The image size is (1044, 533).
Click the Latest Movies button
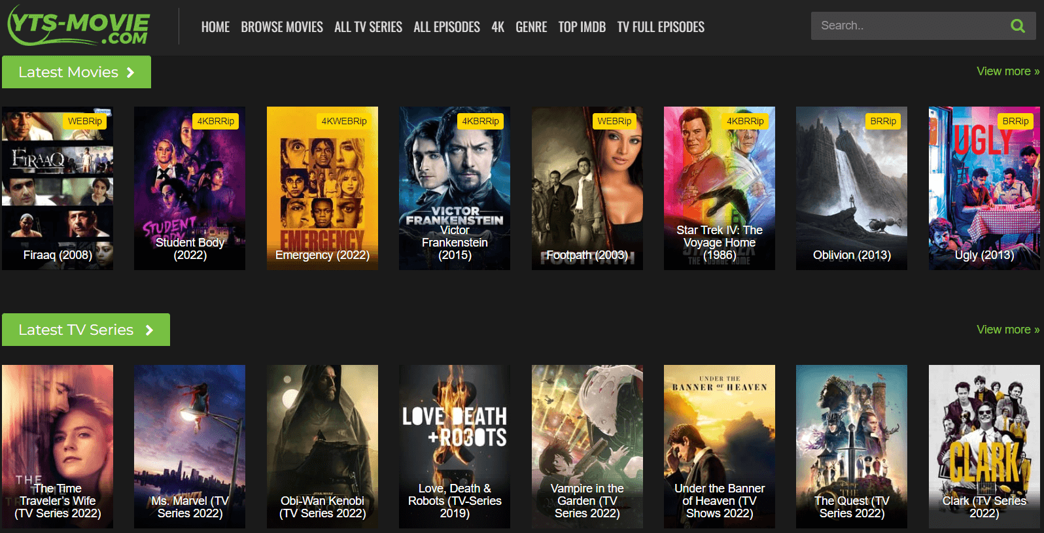[77, 72]
